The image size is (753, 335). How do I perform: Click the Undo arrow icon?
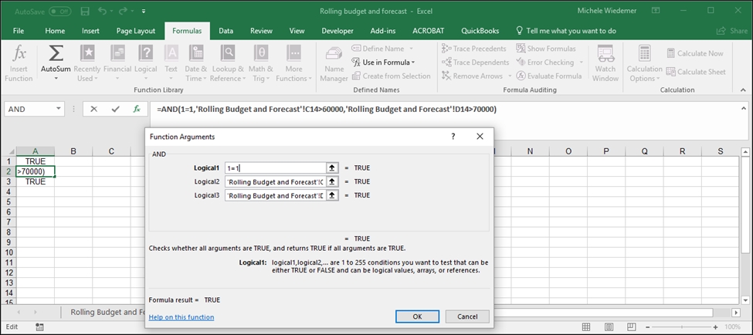coord(102,11)
